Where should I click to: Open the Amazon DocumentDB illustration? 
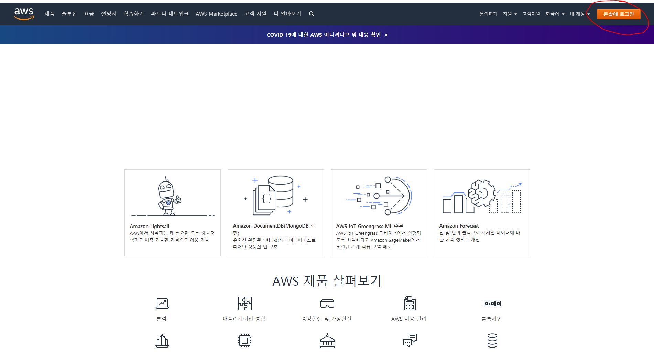point(276,196)
